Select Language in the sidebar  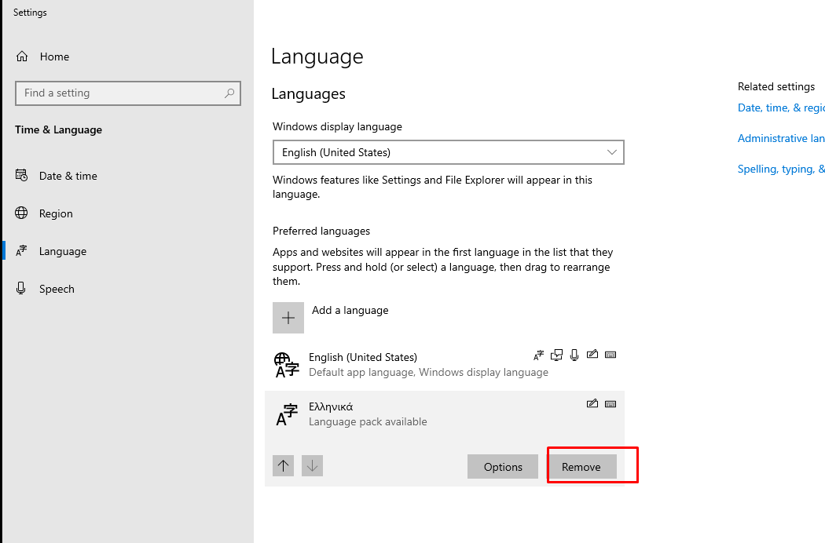coord(62,251)
